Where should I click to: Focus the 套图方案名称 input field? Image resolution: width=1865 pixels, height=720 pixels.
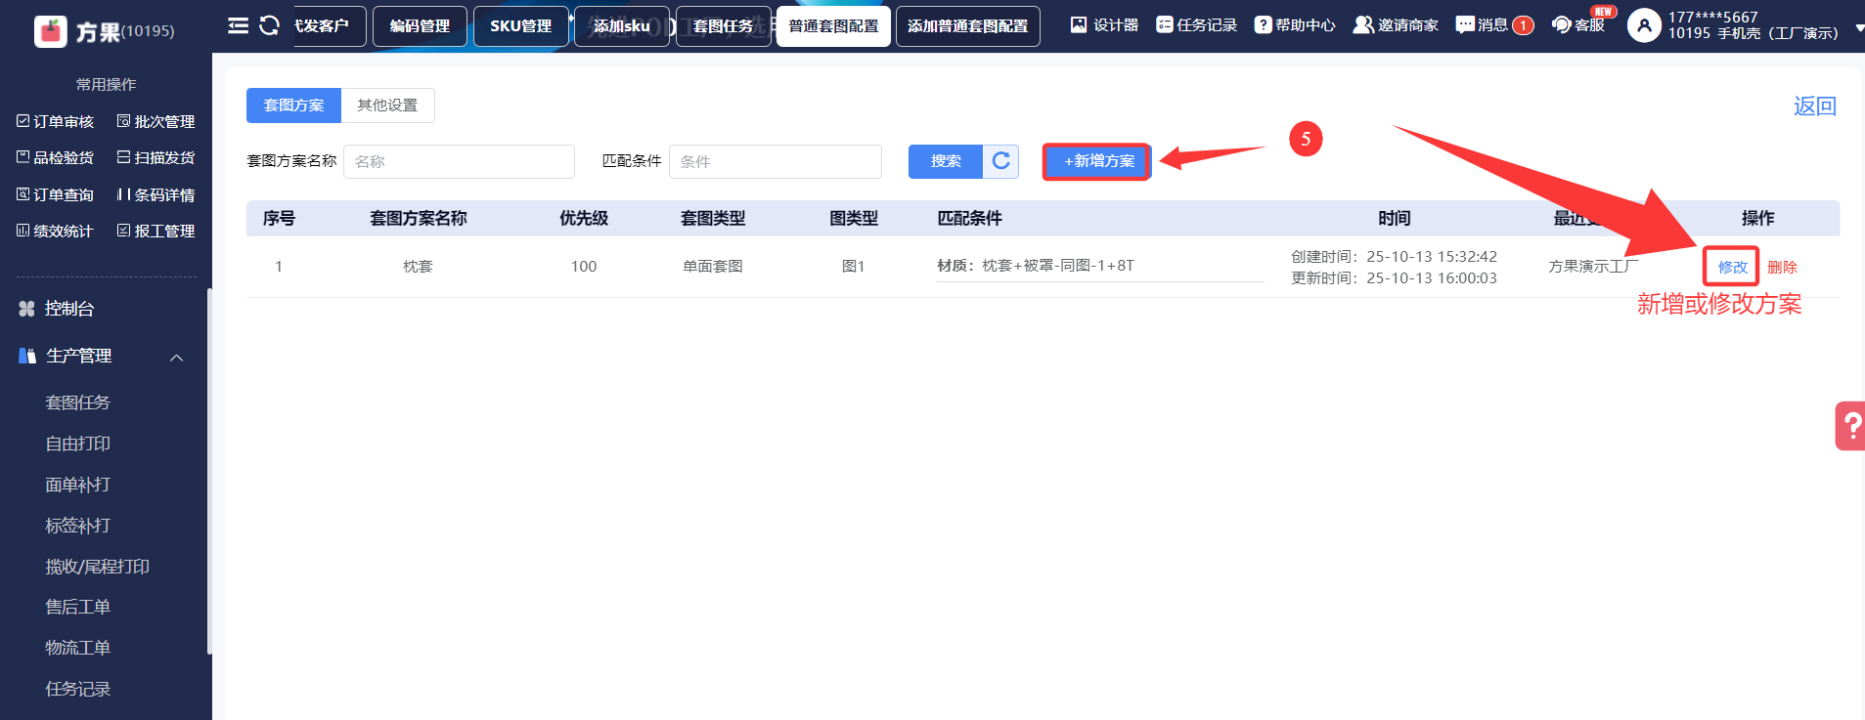pyautogui.click(x=459, y=161)
